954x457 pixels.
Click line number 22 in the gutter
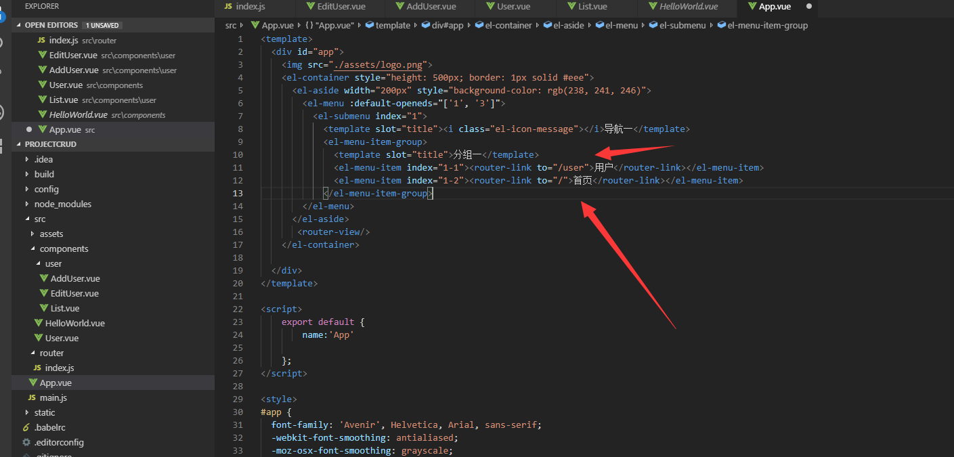[x=238, y=309]
